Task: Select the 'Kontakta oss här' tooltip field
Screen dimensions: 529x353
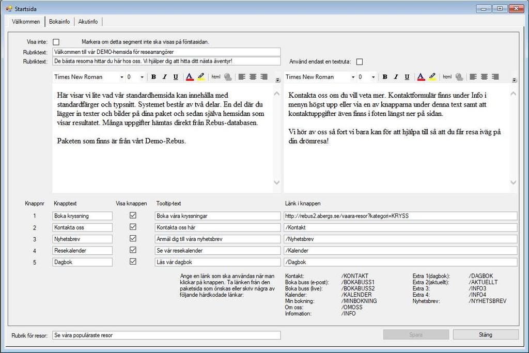Action: [217, 227]
